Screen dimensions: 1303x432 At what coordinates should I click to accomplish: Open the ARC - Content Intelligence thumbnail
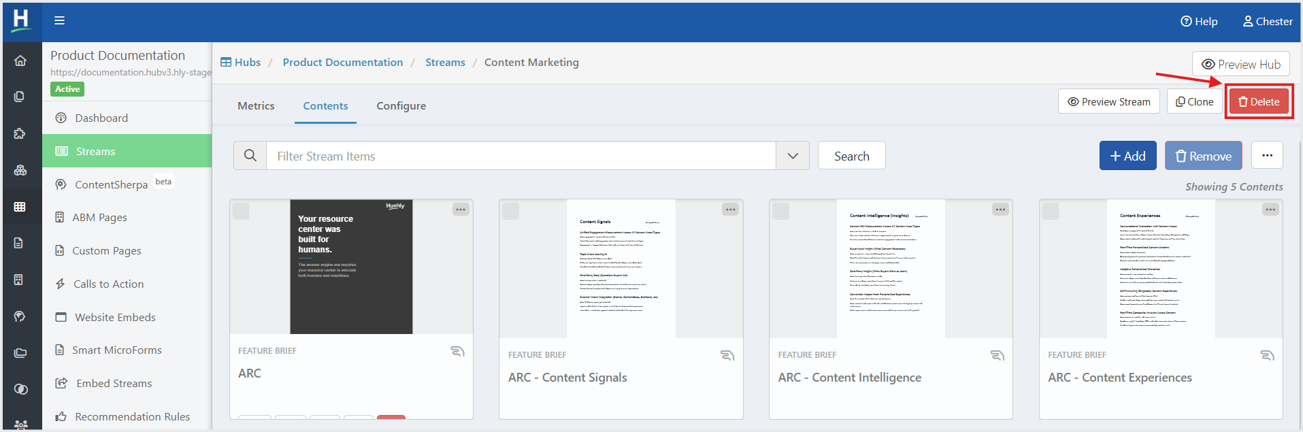click(891, 269)
